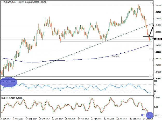Select the 1.51880 price axis label
This screenshot has width=162, height=121.
click(158, 78)
